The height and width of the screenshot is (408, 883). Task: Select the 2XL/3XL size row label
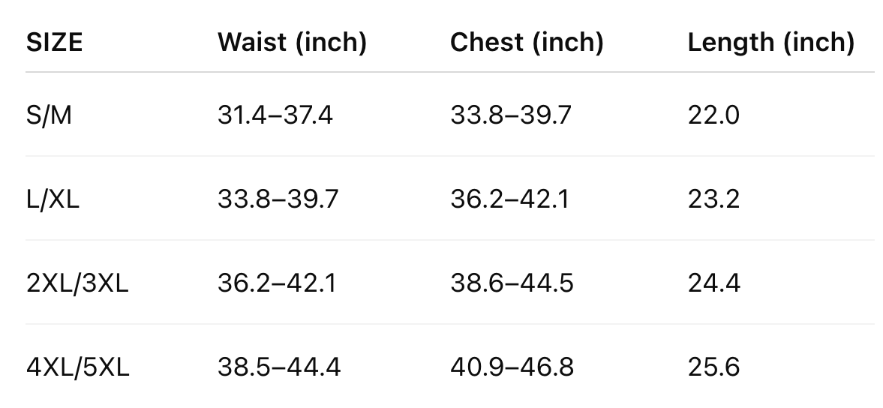click(x=77, y=283)
